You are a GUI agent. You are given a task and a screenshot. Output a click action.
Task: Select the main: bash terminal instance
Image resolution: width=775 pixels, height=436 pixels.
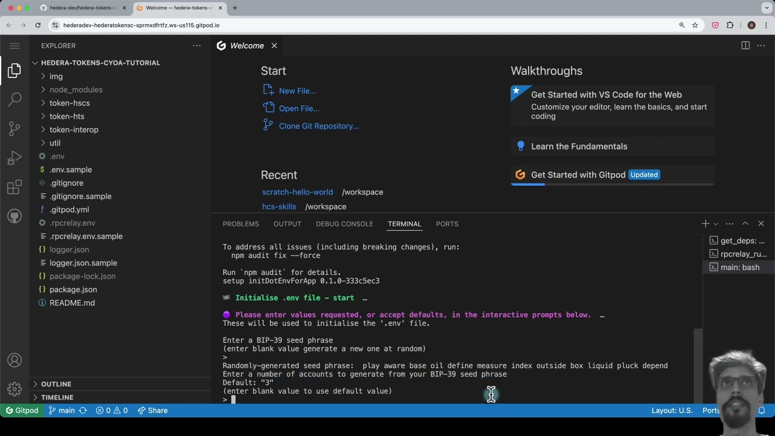pyautogui.click(x=737, y=267)
